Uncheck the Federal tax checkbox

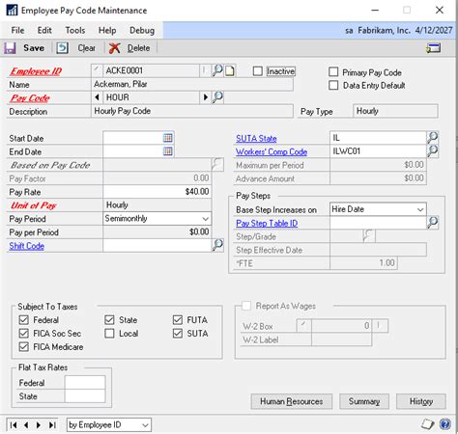[x=23, y=320]
